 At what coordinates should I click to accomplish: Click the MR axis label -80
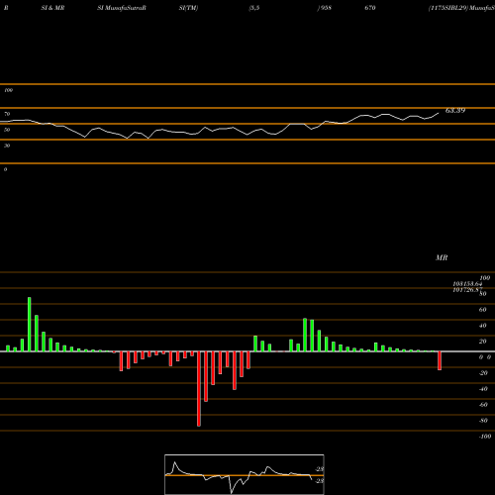tap(483, 421)
